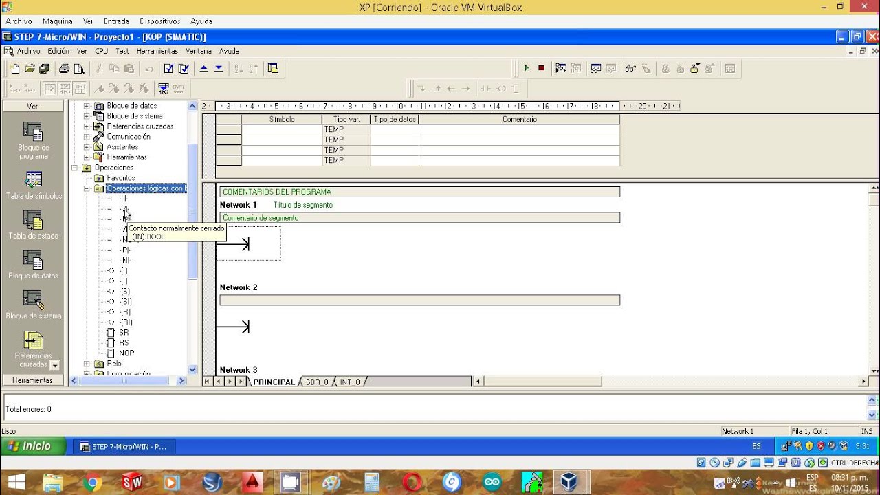This screenshot has width=880, height=495.
Task: Create a new project with the New icon
Action: tap(15, 68)
